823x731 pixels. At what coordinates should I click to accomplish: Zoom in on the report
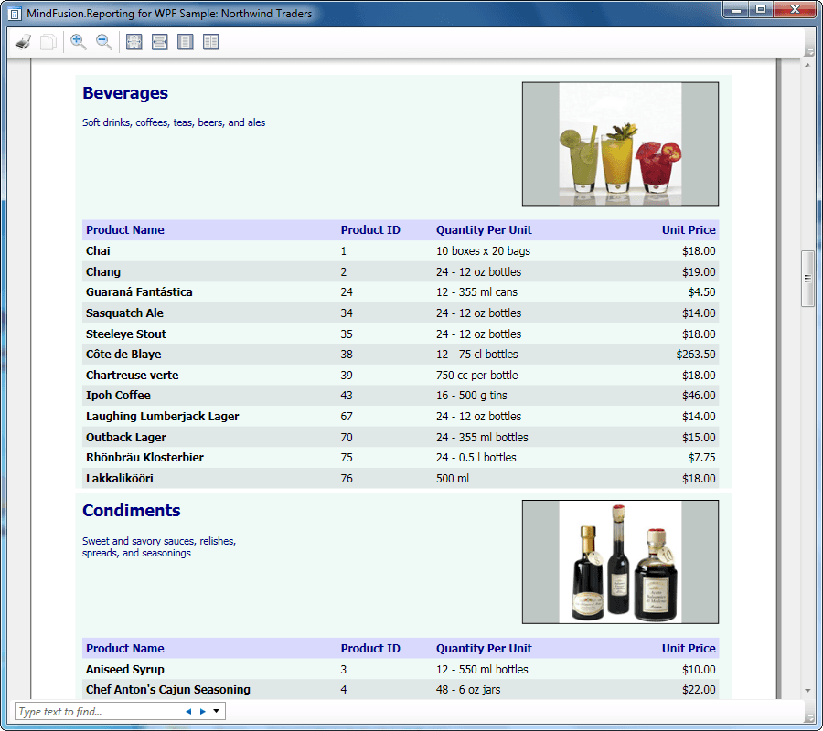pyautogui.click(x=79, y=42)
